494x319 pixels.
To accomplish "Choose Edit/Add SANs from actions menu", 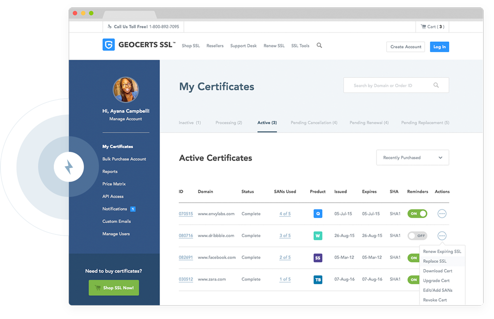I will (x=442, y=290).
